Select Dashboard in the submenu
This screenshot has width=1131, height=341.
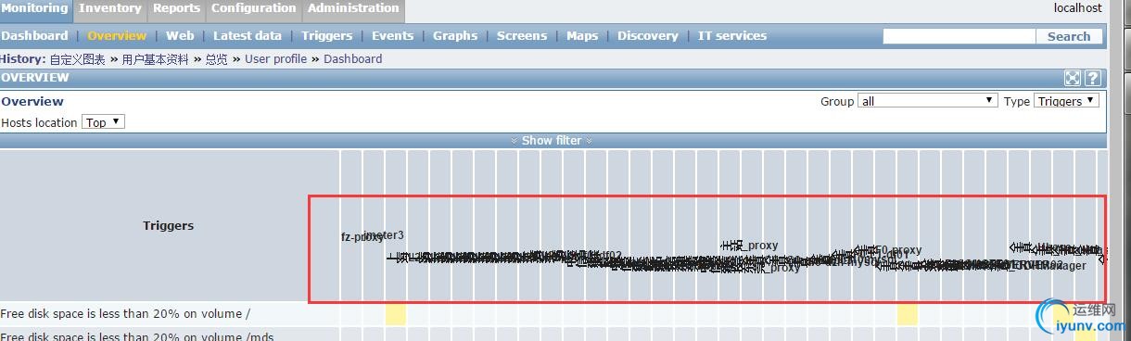(34, 36)
